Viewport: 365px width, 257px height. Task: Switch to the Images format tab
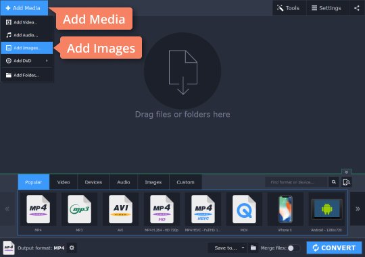tap(153, 182)
